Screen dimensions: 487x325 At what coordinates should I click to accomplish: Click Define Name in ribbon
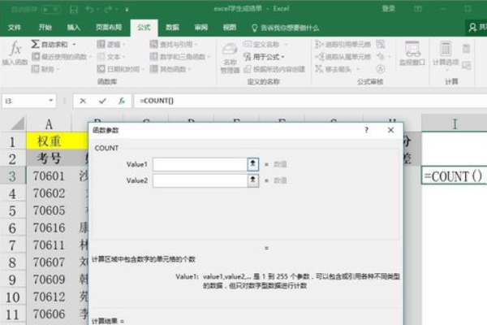pos(266,45)
